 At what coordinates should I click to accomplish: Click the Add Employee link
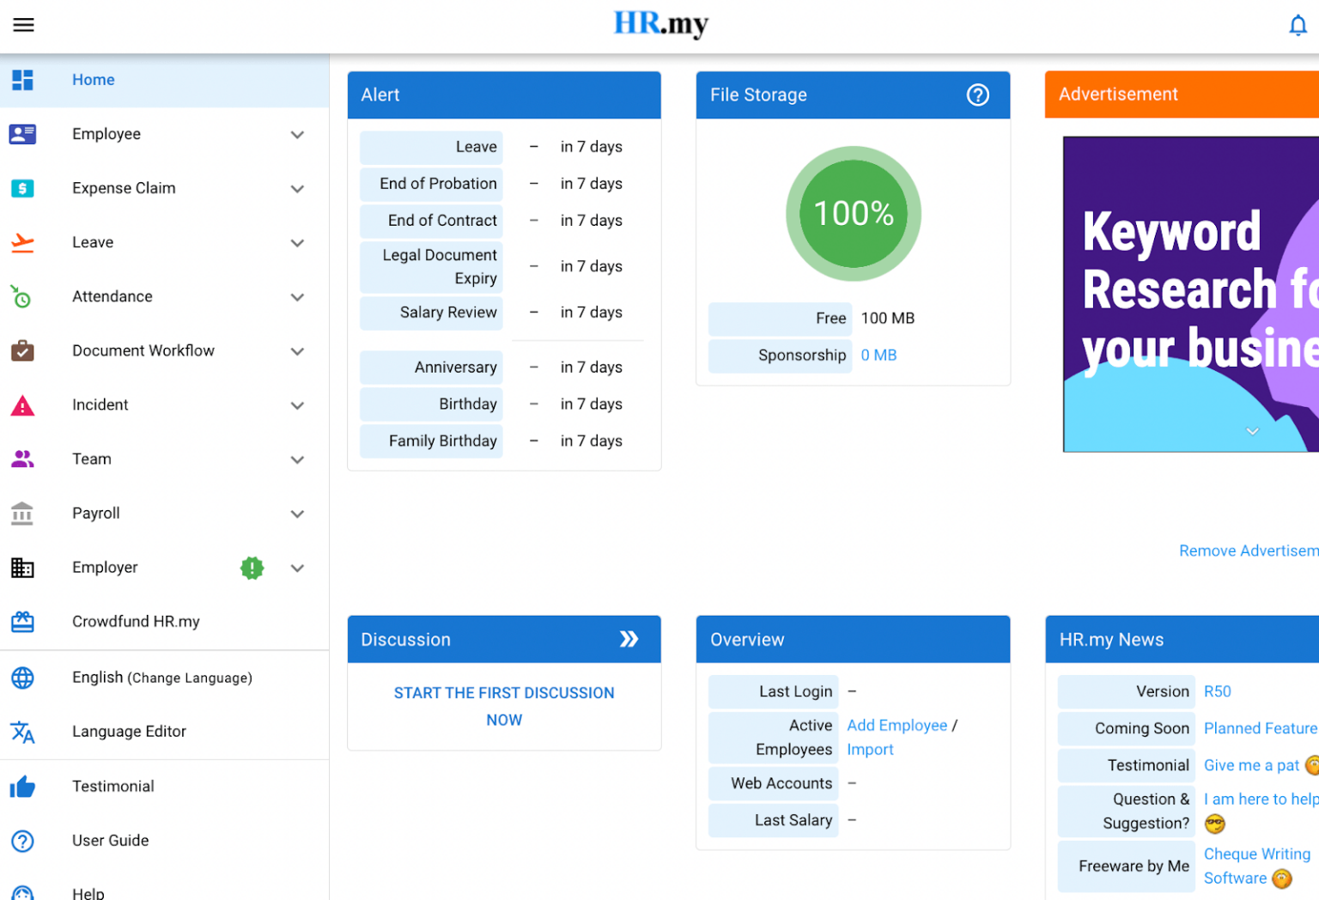point(897,726)
